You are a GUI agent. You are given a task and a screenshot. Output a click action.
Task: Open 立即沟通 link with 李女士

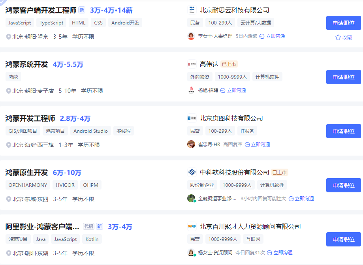pos(275,36)
